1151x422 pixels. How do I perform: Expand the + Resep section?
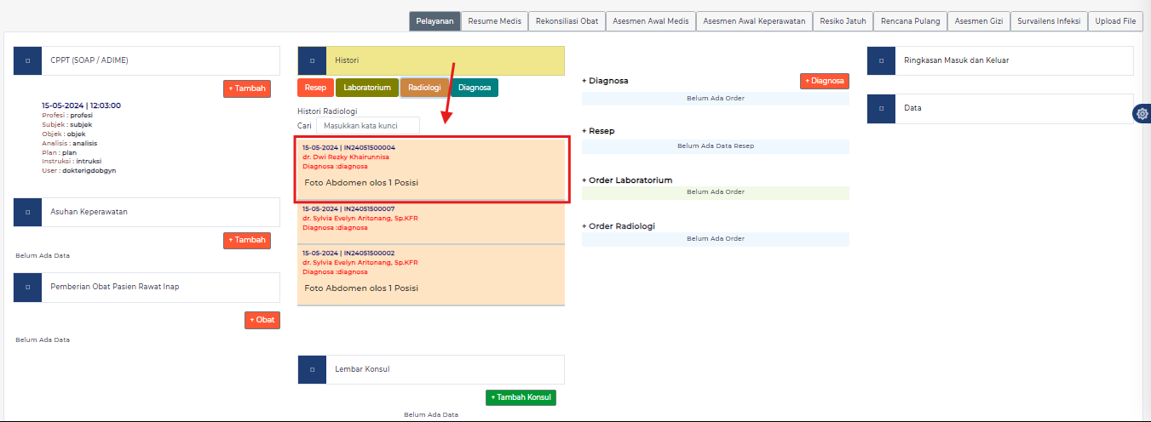598,131
